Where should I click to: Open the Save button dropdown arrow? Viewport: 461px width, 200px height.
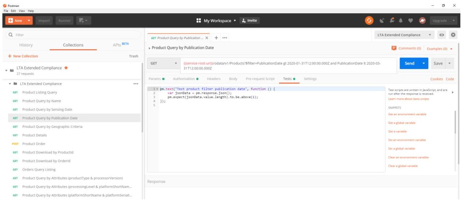(x=449, y=63)
